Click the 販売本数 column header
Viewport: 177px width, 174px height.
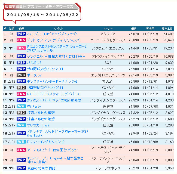(167, 29)
